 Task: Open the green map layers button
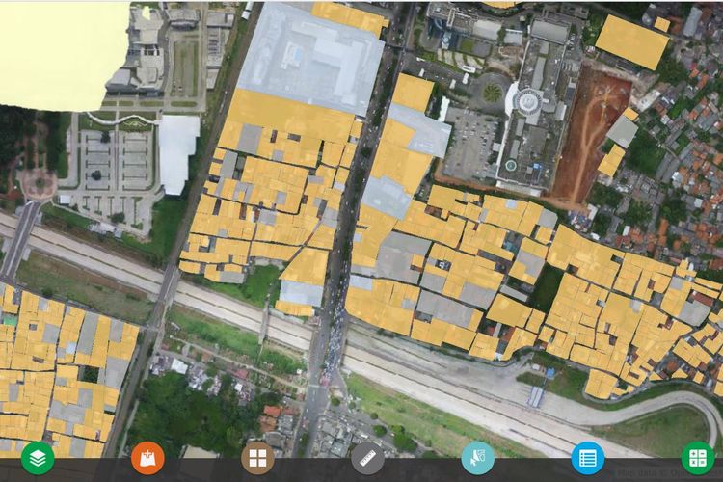pos(38,458)
